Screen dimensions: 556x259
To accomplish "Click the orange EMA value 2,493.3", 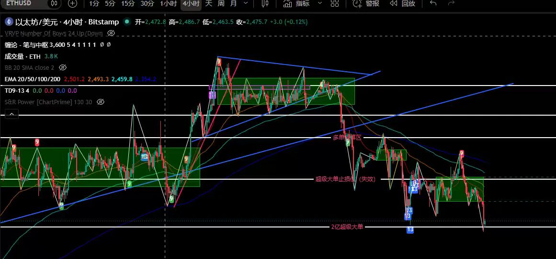I will coord(98,79).
